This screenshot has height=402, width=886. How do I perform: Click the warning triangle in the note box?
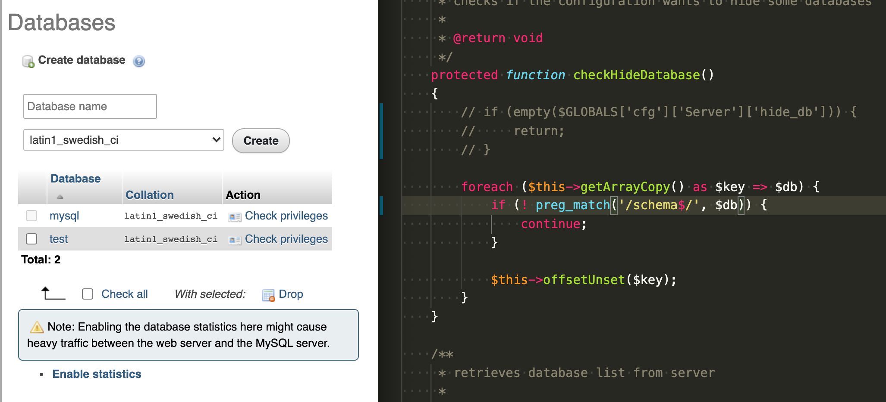tap(37, 327)
